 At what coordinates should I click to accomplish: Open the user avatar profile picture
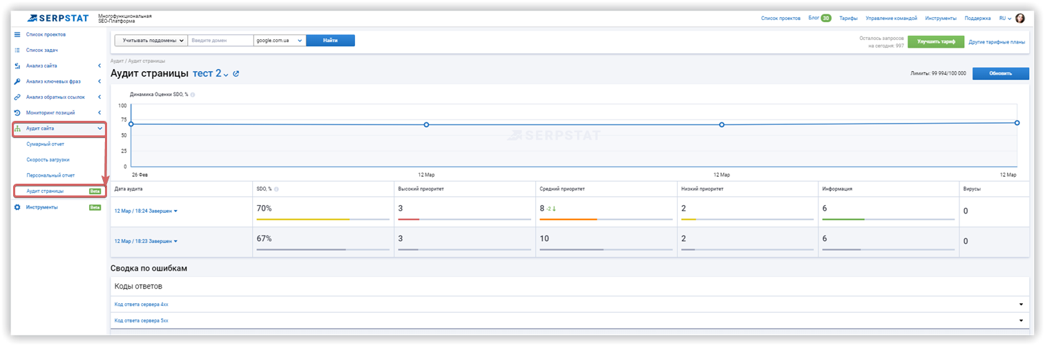click(1020, 19)
